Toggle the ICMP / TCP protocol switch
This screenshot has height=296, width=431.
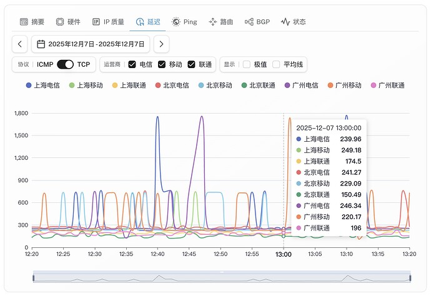pos(65,64)
